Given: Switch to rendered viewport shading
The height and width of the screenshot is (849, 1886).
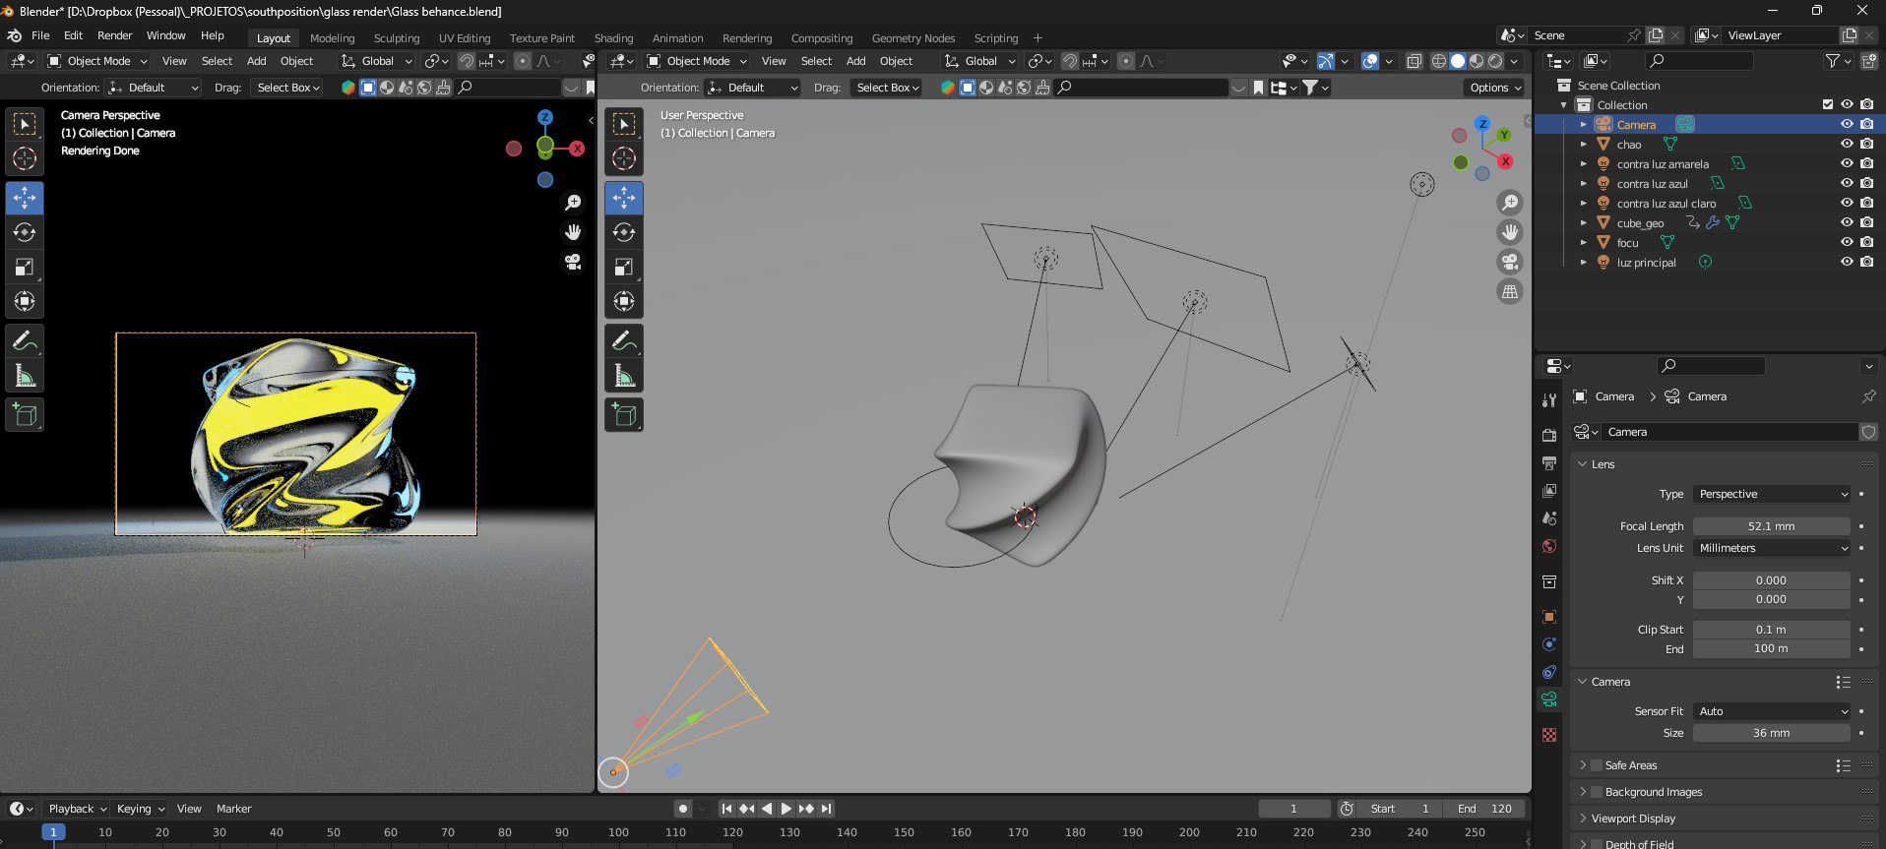Looking at the screenshot, I should tap(1495, 61).
